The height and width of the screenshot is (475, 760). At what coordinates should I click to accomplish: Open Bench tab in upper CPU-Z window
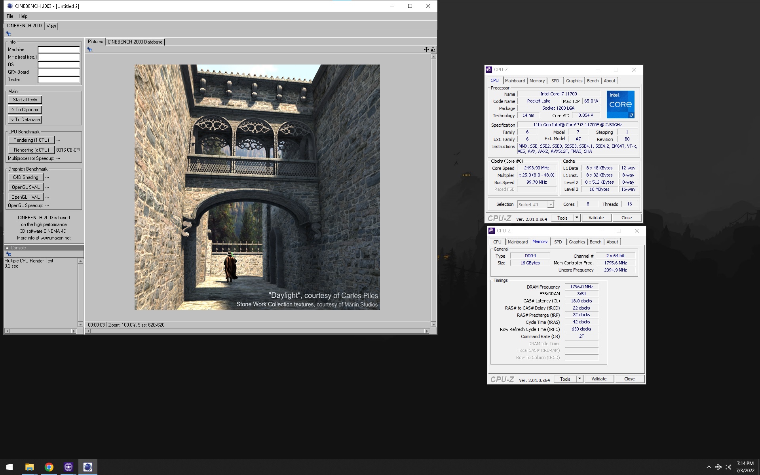(593, 81)
